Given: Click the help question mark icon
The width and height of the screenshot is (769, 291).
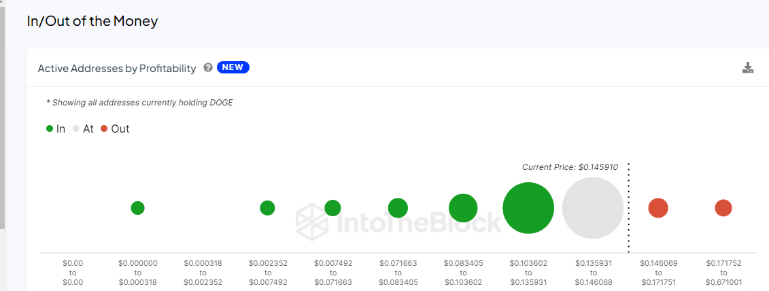Looking at the screenshot, I should pyautogui.click(x=208, y=68).
